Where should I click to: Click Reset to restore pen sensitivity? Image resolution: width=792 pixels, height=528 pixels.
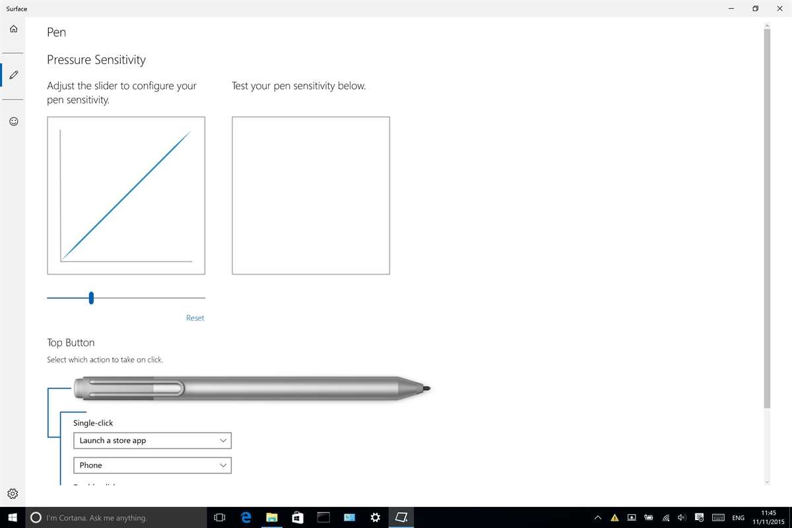click(195, 317)
